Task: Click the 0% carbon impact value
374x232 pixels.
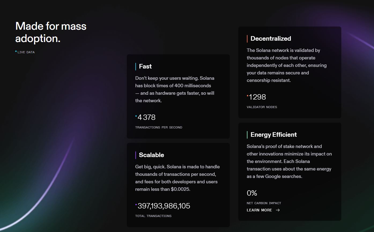Action: [x=252, y=193]
